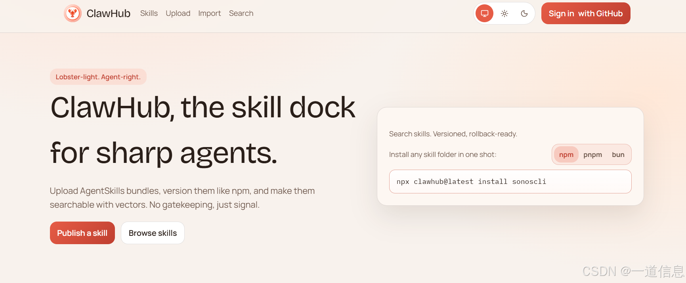Switch to light theme sun icon

click(504, 13)
